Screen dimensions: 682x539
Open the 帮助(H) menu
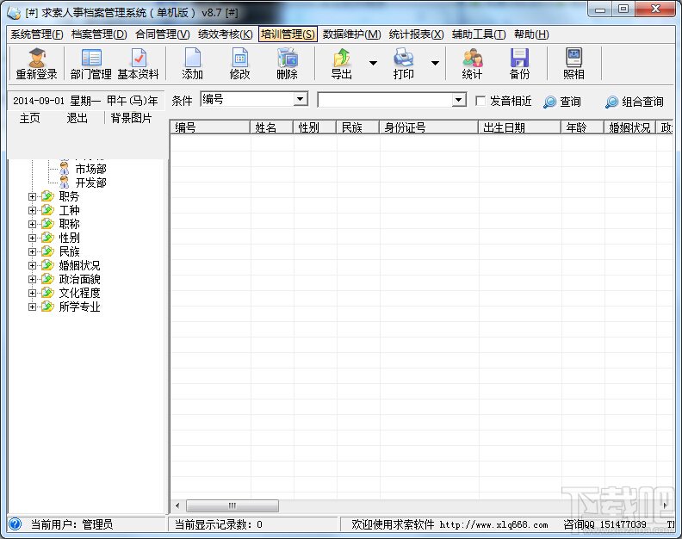point(531,34)
